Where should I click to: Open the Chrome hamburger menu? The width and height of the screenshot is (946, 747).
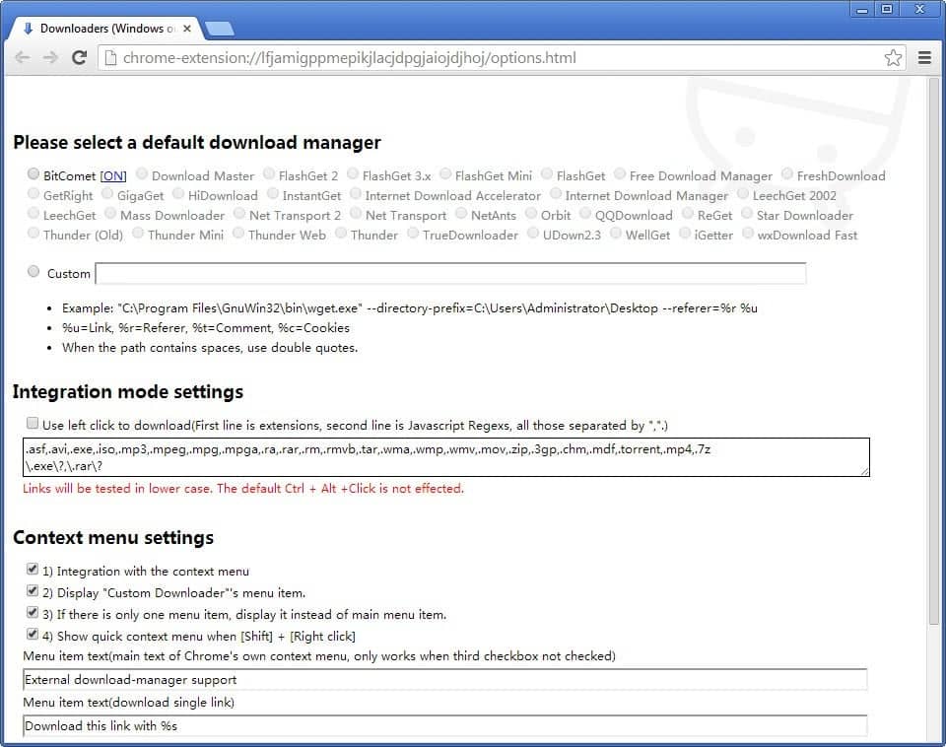tap(924, 58)
